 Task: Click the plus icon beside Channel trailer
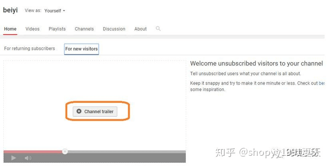pos(79,112)
